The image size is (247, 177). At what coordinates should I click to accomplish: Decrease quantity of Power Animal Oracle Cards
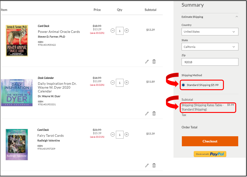pyautogui.click(x=113, y=31)
